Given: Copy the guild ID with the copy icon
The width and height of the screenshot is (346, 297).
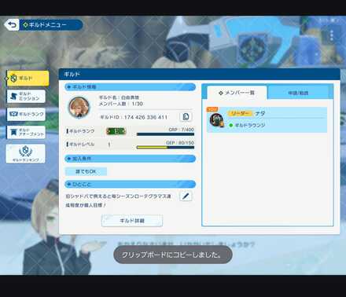Looking at the screenshot, I should 186,116.
